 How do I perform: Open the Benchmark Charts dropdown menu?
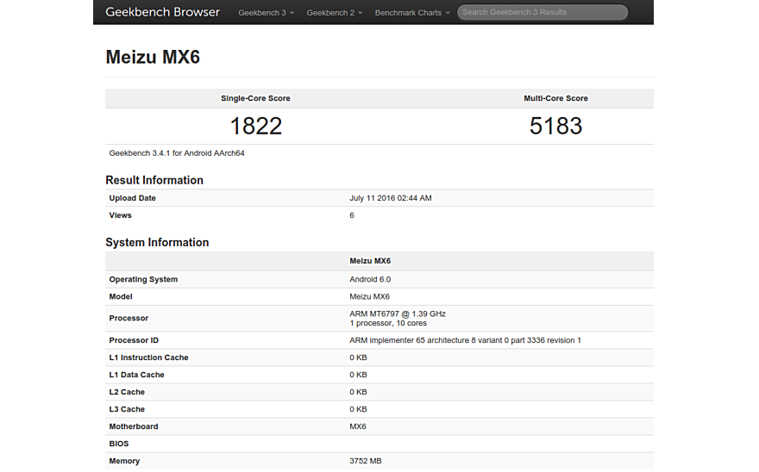(412, 13)
